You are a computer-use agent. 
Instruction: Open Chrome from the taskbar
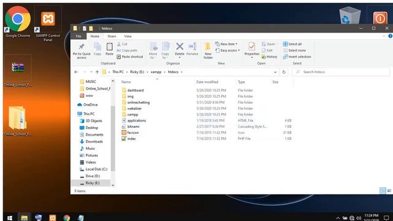[x=67, y=217]
